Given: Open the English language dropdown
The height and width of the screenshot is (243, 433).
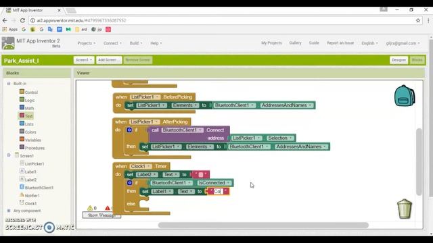Looking at the screenshot, I should pyautogui.click(x=369, y=43).
